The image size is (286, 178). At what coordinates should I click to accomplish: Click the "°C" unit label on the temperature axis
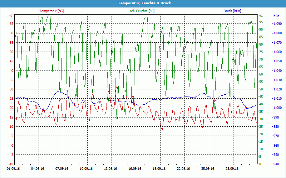pyautogui.click(x=11, y=16)
